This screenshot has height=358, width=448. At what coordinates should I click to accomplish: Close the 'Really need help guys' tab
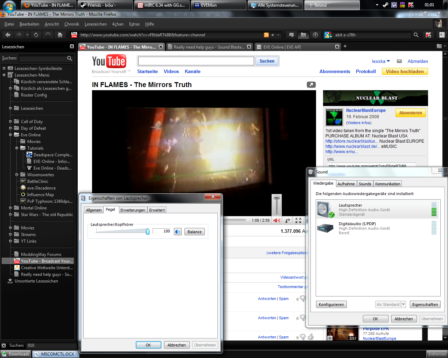click(x=249, y=46)
